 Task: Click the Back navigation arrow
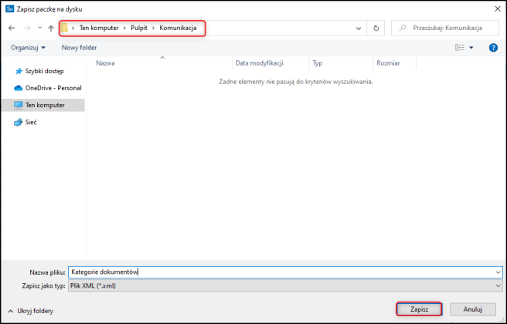tap(12, 28)
